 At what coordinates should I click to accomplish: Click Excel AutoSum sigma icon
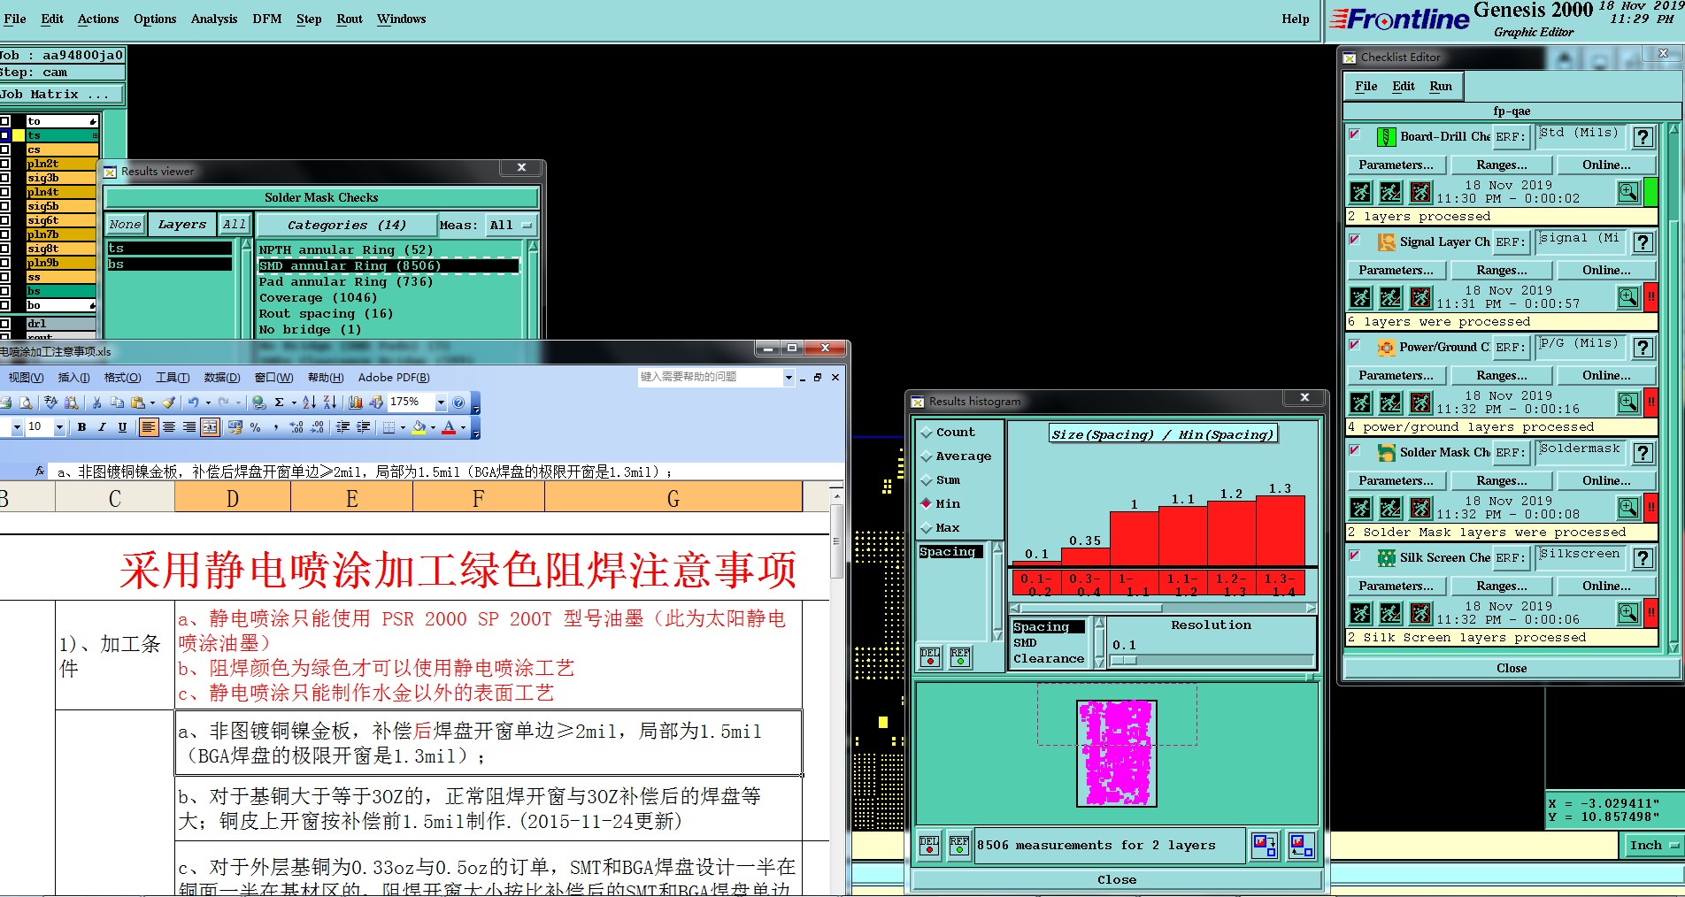click(279, 402)
